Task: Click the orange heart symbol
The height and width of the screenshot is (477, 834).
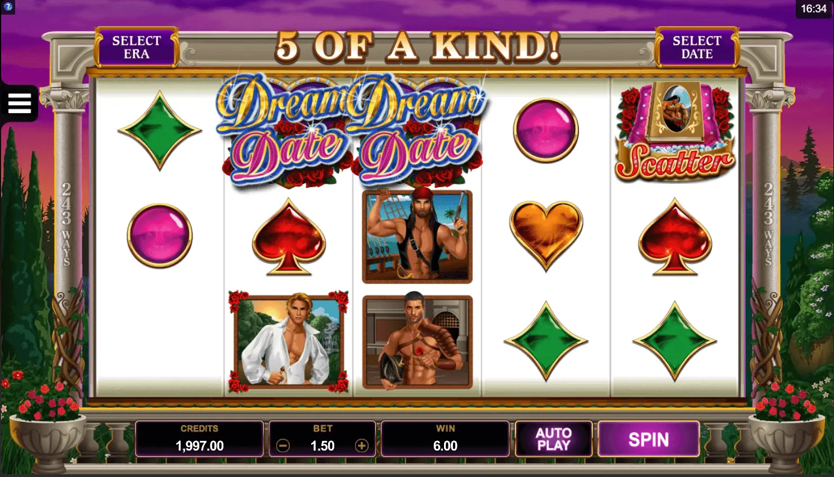Action: pyautogui.click(x=546, y=236)
